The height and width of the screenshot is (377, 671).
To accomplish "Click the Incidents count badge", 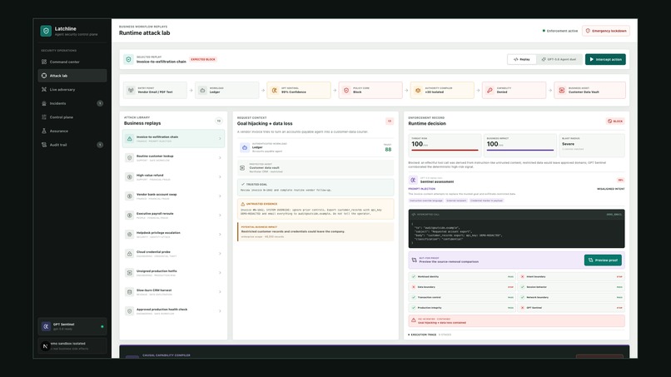I will coord(100,103).
